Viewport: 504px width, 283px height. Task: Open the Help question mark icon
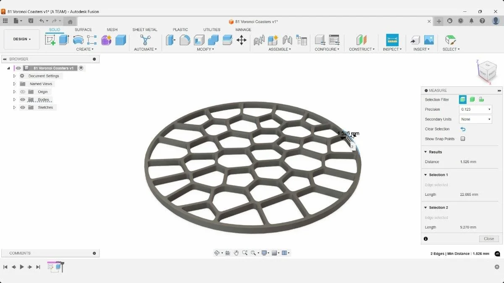tap(483, 21)
